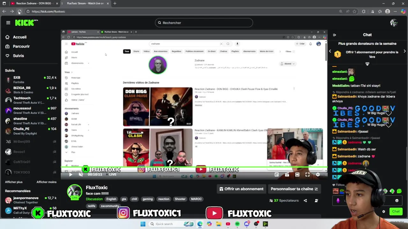Image resolution: width=408 pixels, height=229 pixels.
Task: Collapse the donor leaderboard handle
Action: (x=367, y=64)
